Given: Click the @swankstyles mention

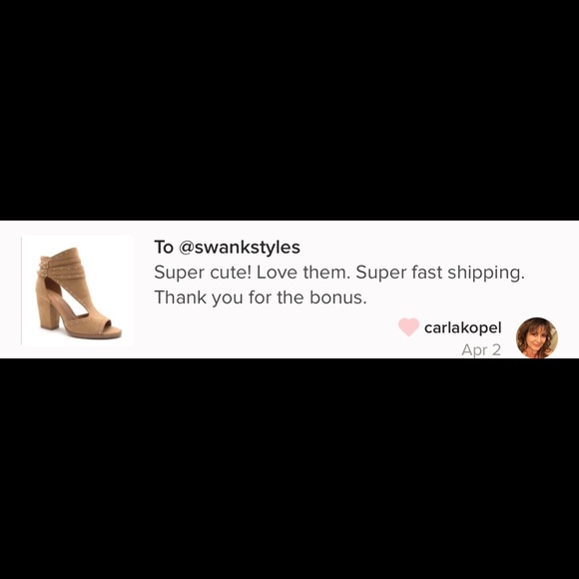Looking at the screenshot, I should tap(240, 247).
